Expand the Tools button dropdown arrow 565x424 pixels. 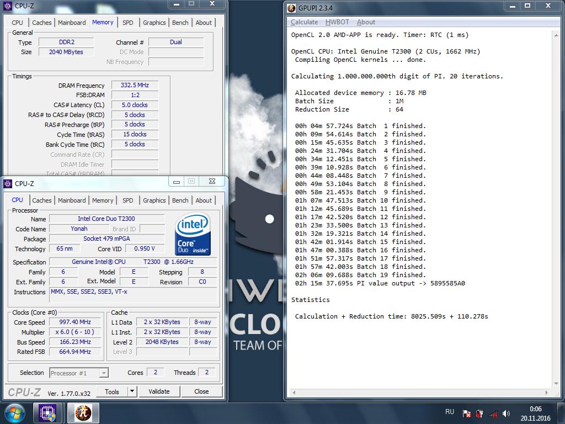[132, 391]
